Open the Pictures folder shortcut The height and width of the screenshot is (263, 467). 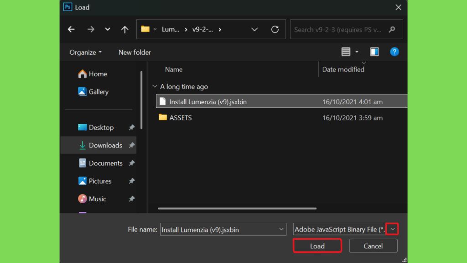click(x=95, y=181)
